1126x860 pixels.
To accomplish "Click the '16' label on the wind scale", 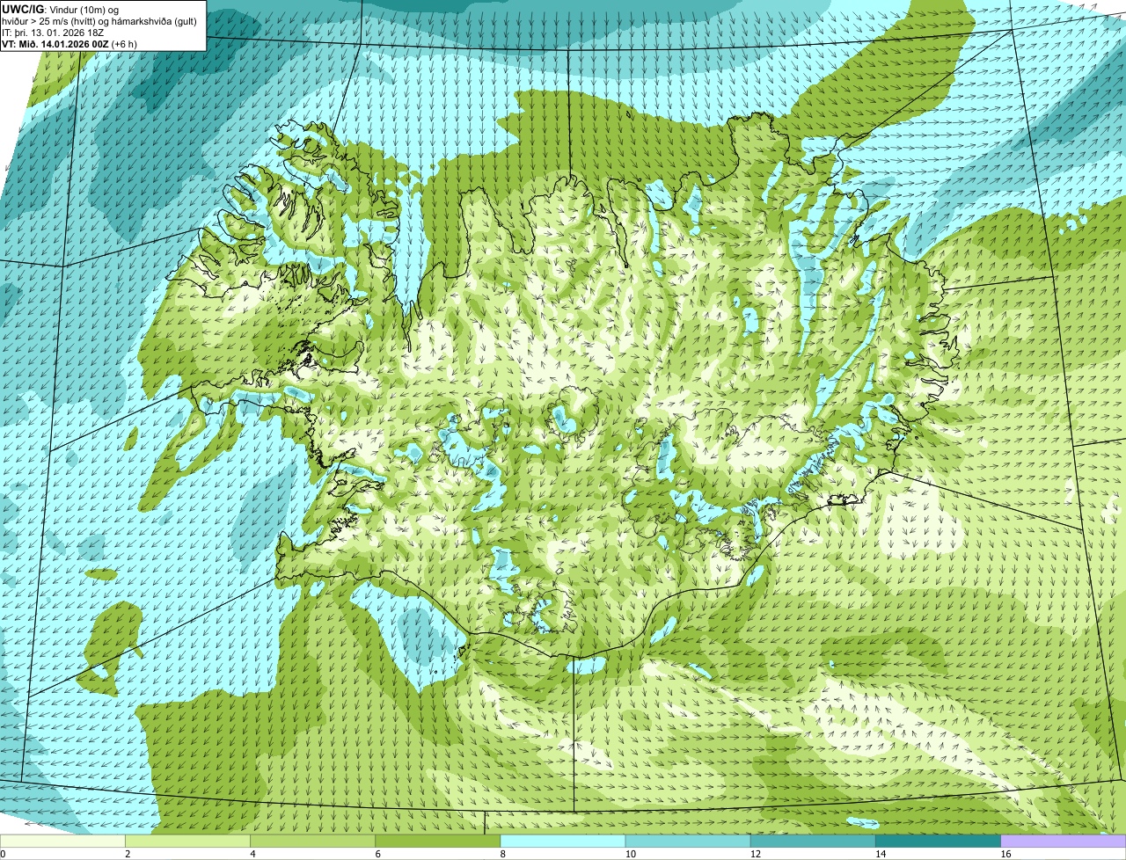I will tap(1005, 854).
